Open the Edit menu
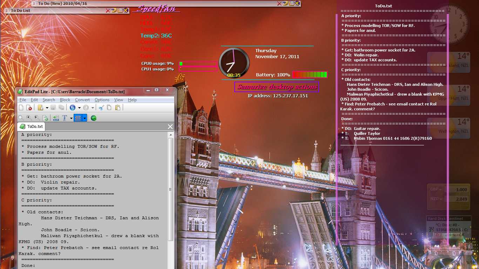The image size is (479, 269). (x=34, y=100)
